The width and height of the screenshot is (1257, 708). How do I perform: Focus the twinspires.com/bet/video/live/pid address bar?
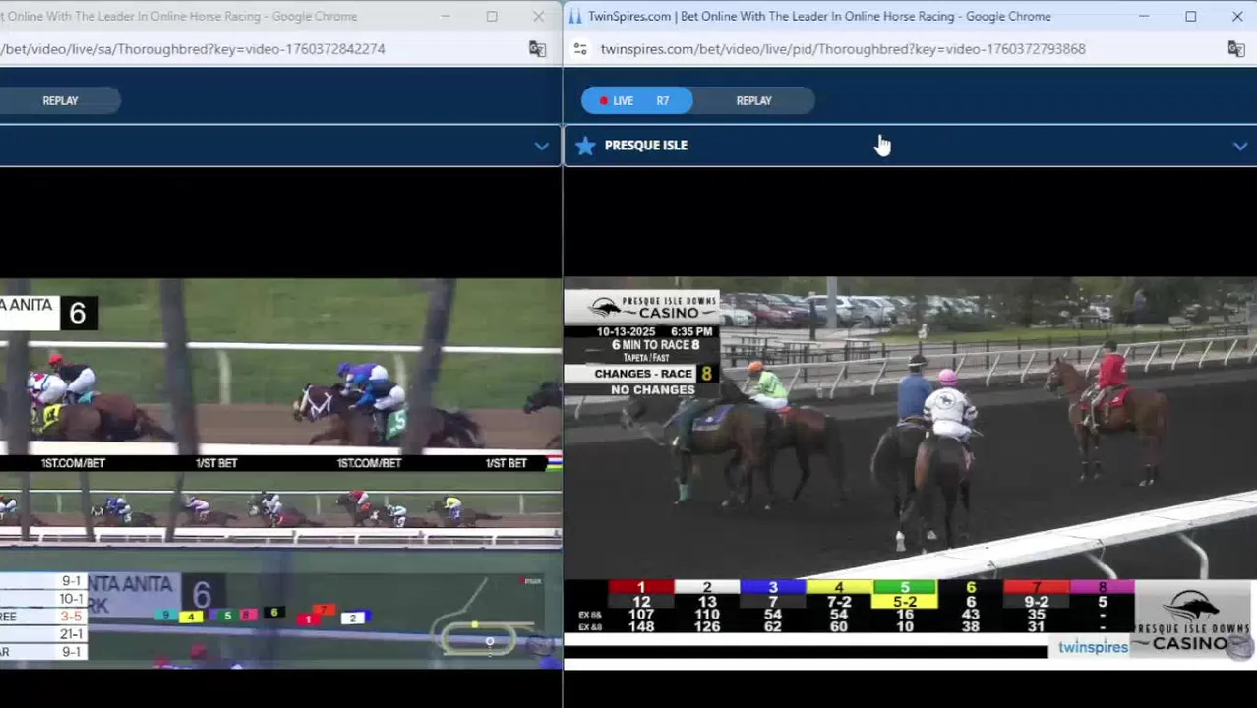pyautogui.click(x=843, y=49)
